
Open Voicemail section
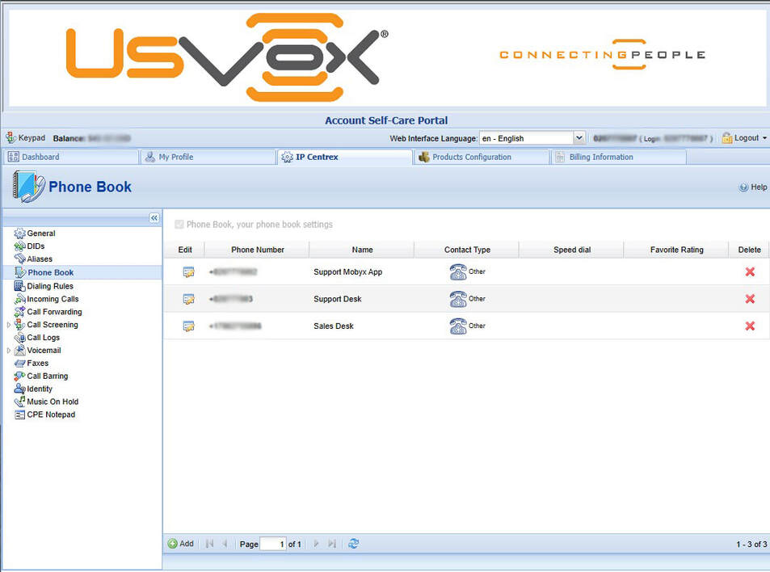tap(44, 350)
